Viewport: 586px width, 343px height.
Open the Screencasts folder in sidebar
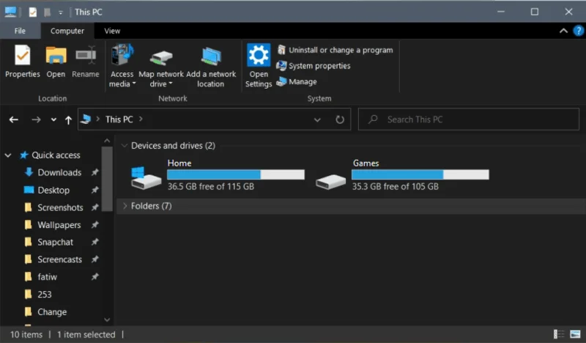click(x=59, y=259)
